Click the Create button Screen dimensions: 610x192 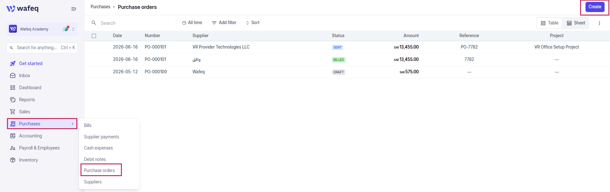595,7
